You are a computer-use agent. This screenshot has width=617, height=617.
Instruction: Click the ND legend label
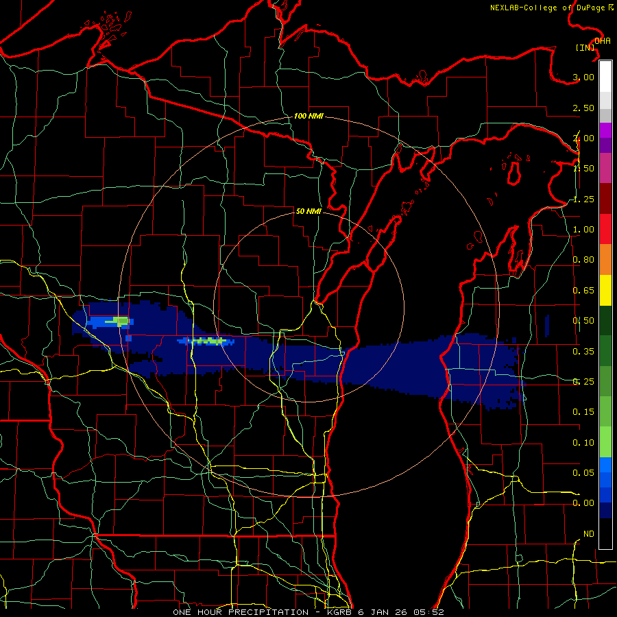(x=589, y=534)
